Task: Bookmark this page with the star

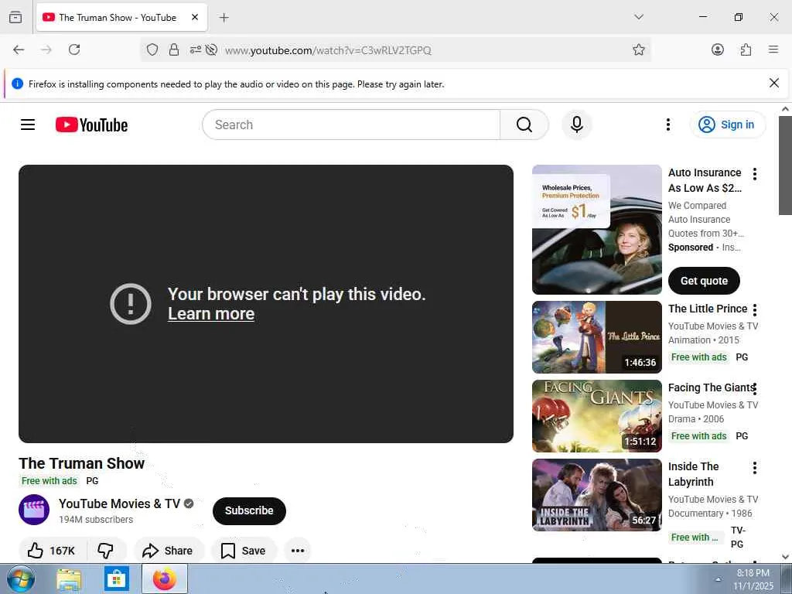Action: (x=638, y=49)
